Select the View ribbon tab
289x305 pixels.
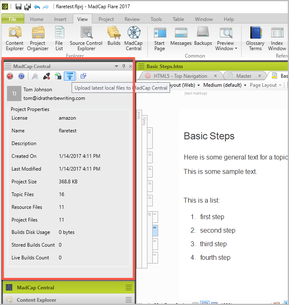tap(82, 19)
